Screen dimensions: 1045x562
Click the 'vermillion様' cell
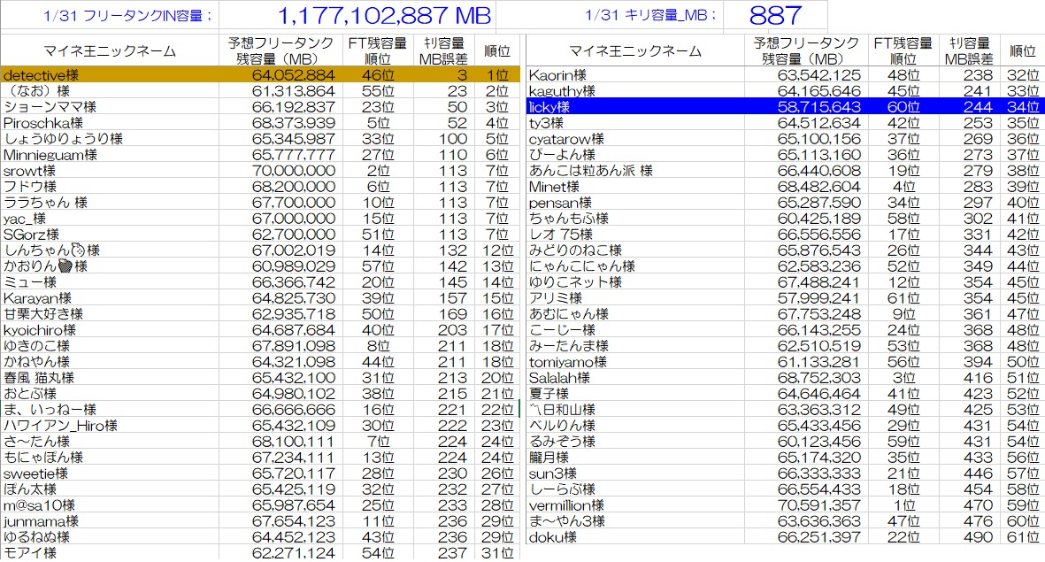click(635, 505)
